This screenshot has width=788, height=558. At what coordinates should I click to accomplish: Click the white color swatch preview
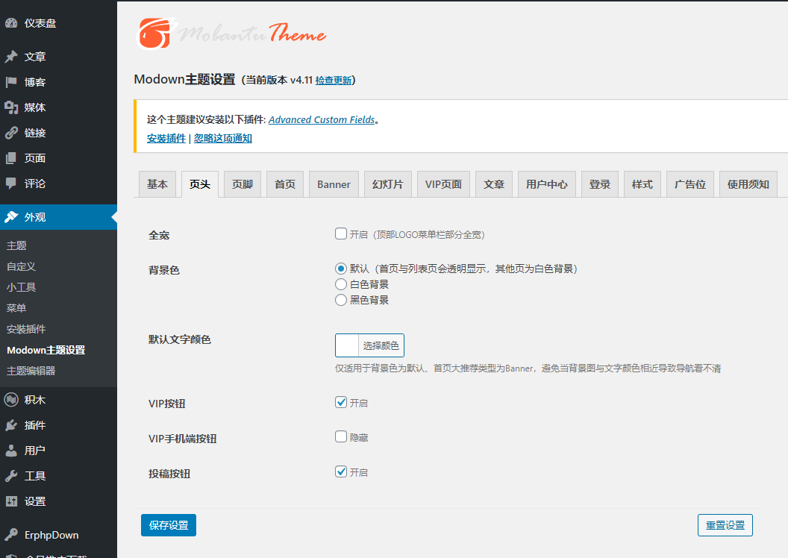click(x=347, y=345)
